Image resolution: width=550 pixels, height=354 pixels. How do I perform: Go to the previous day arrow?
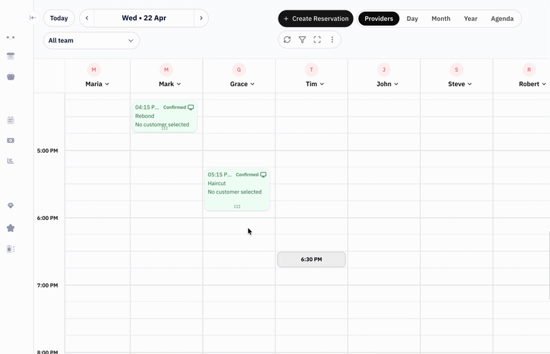[87, 18]
